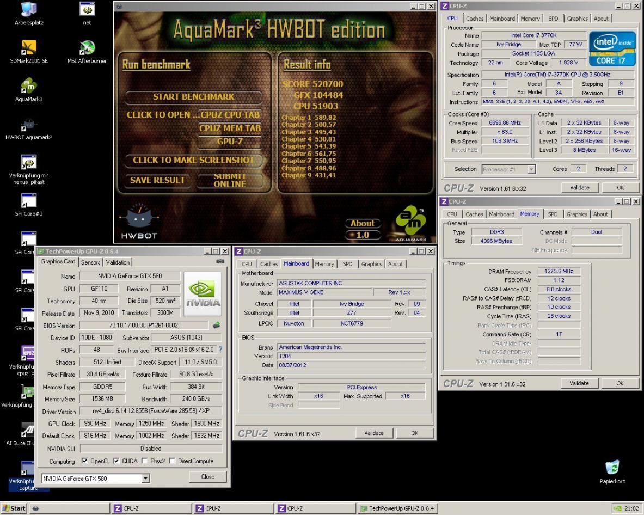Click START BENCHMARK in AquaMark
Image resolution: width=644 pixels, height=515 pixels.
click(x=193, y=97)
